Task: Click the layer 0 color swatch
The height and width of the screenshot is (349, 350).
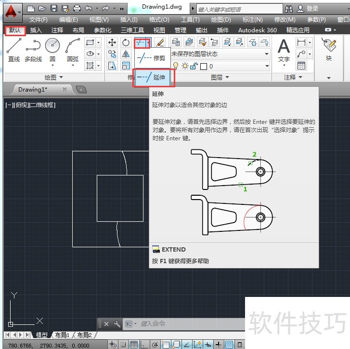Action: tap(203, 67)
